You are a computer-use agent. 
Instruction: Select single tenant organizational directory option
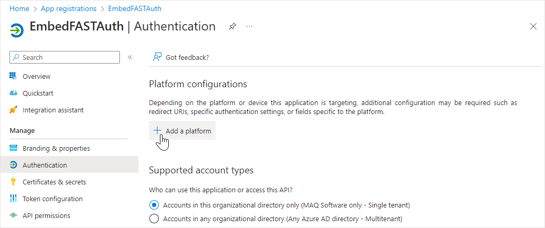(x=154, y=205)
